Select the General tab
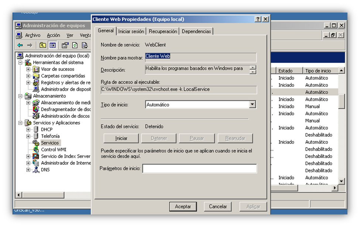Image resolution: width=360 pixels, height=227 pixels. [106, 31]
